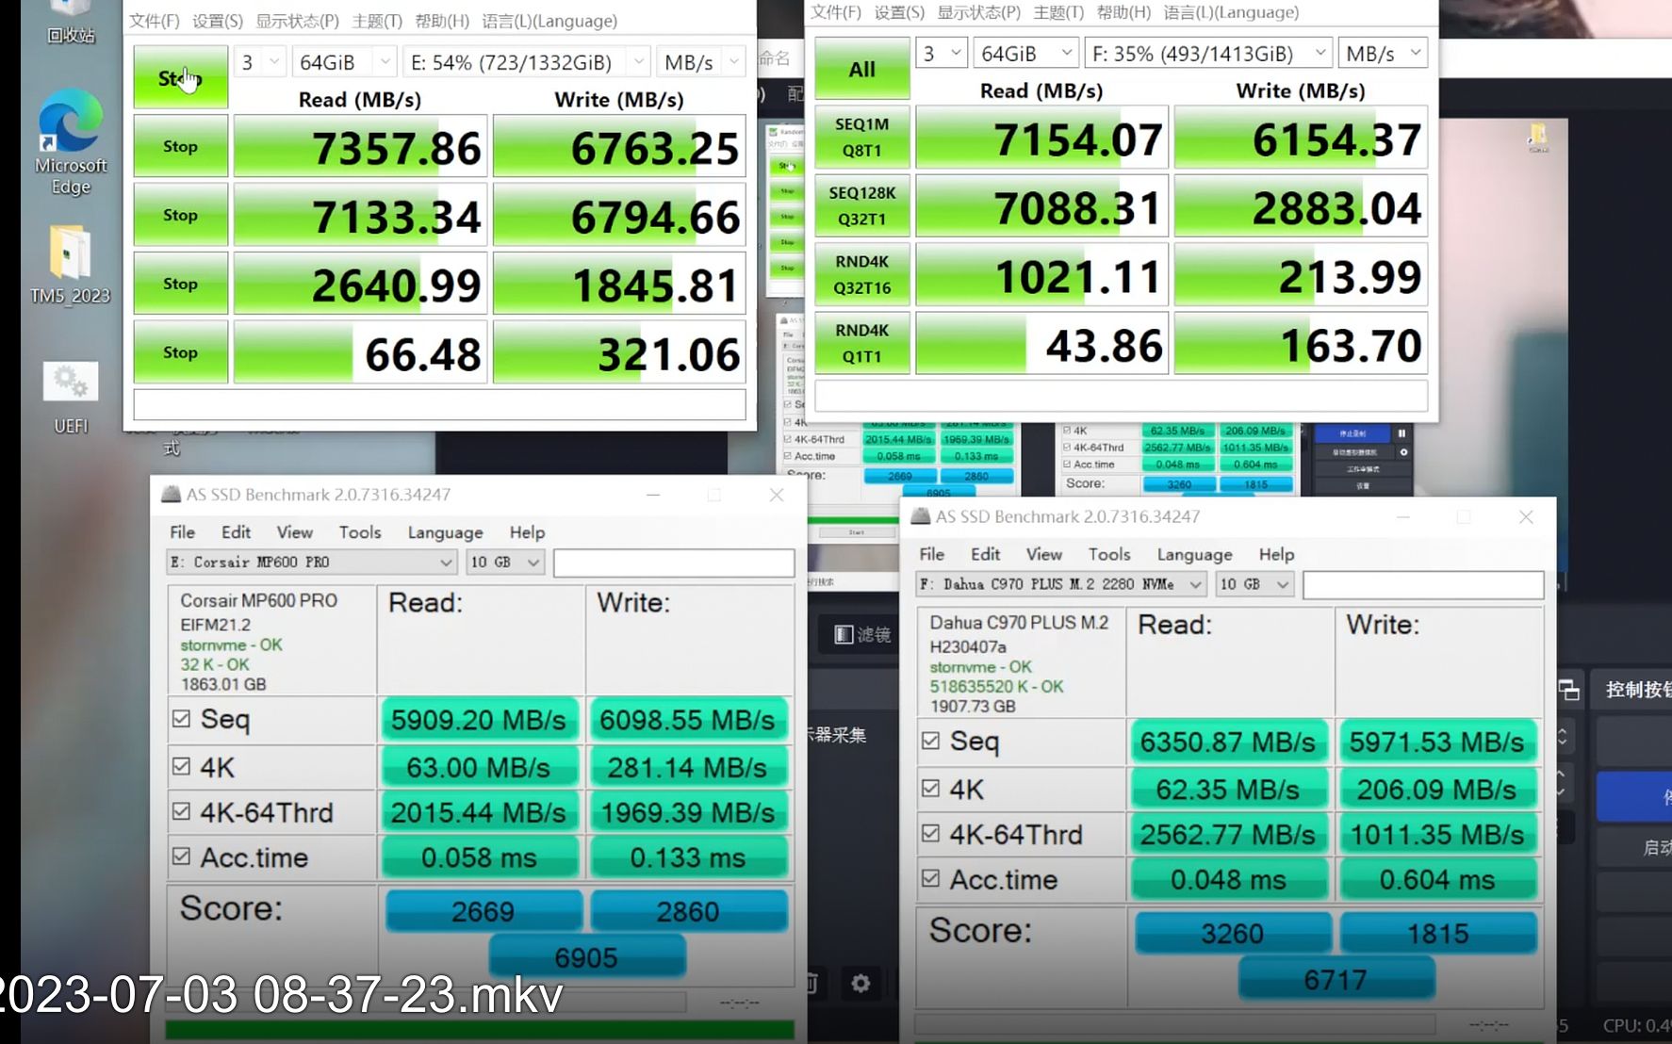Open 64GiB size dropdown in right CrystalDiskMark
The image size is (1672, 1044).
(1025, 54)
